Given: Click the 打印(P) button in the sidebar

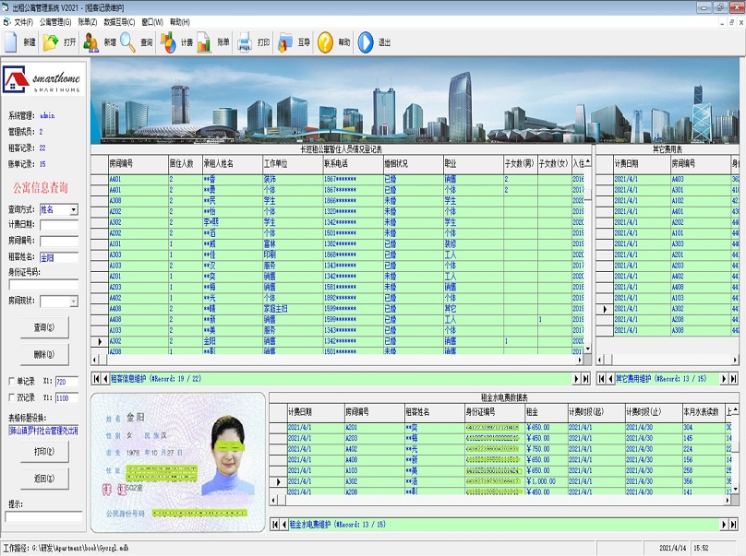Looking at the screenshot, I should click(x=44, y=452).
